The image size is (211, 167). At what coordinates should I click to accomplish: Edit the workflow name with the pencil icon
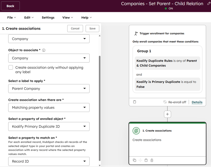[208, 4]
